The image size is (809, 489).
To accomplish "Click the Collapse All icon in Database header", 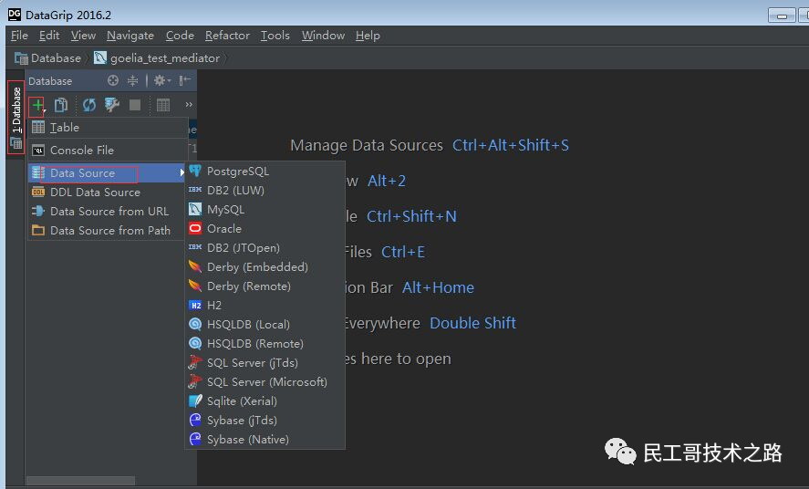I will point(132,80).
